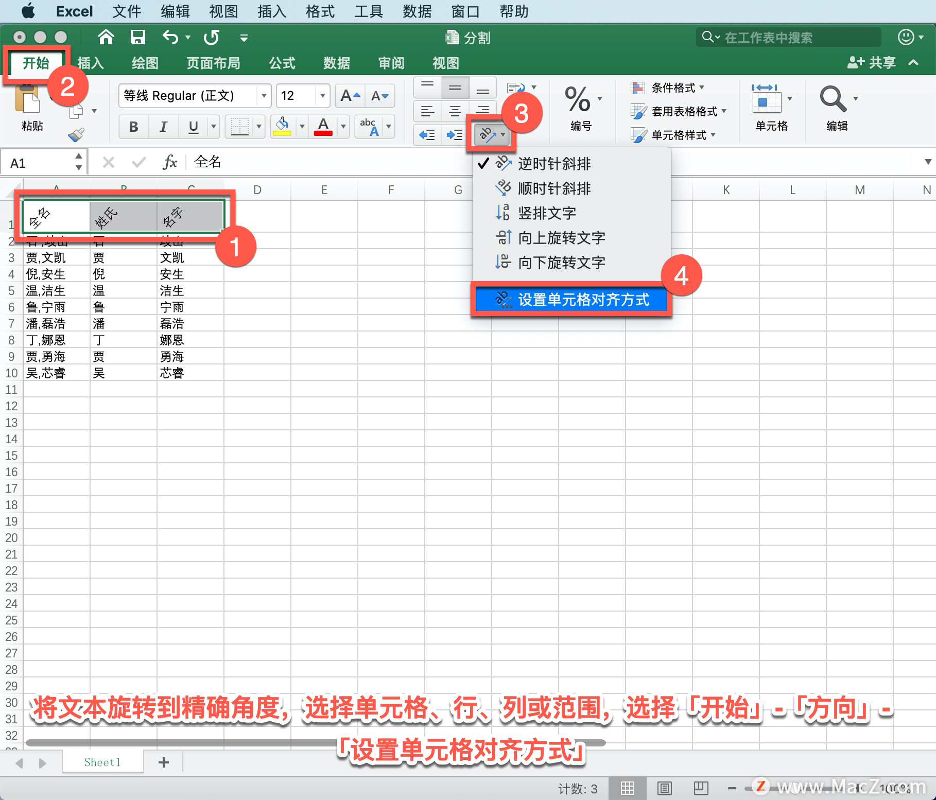Click the Home icon in title bar
936x800 pixels.
tap(106, 37)
